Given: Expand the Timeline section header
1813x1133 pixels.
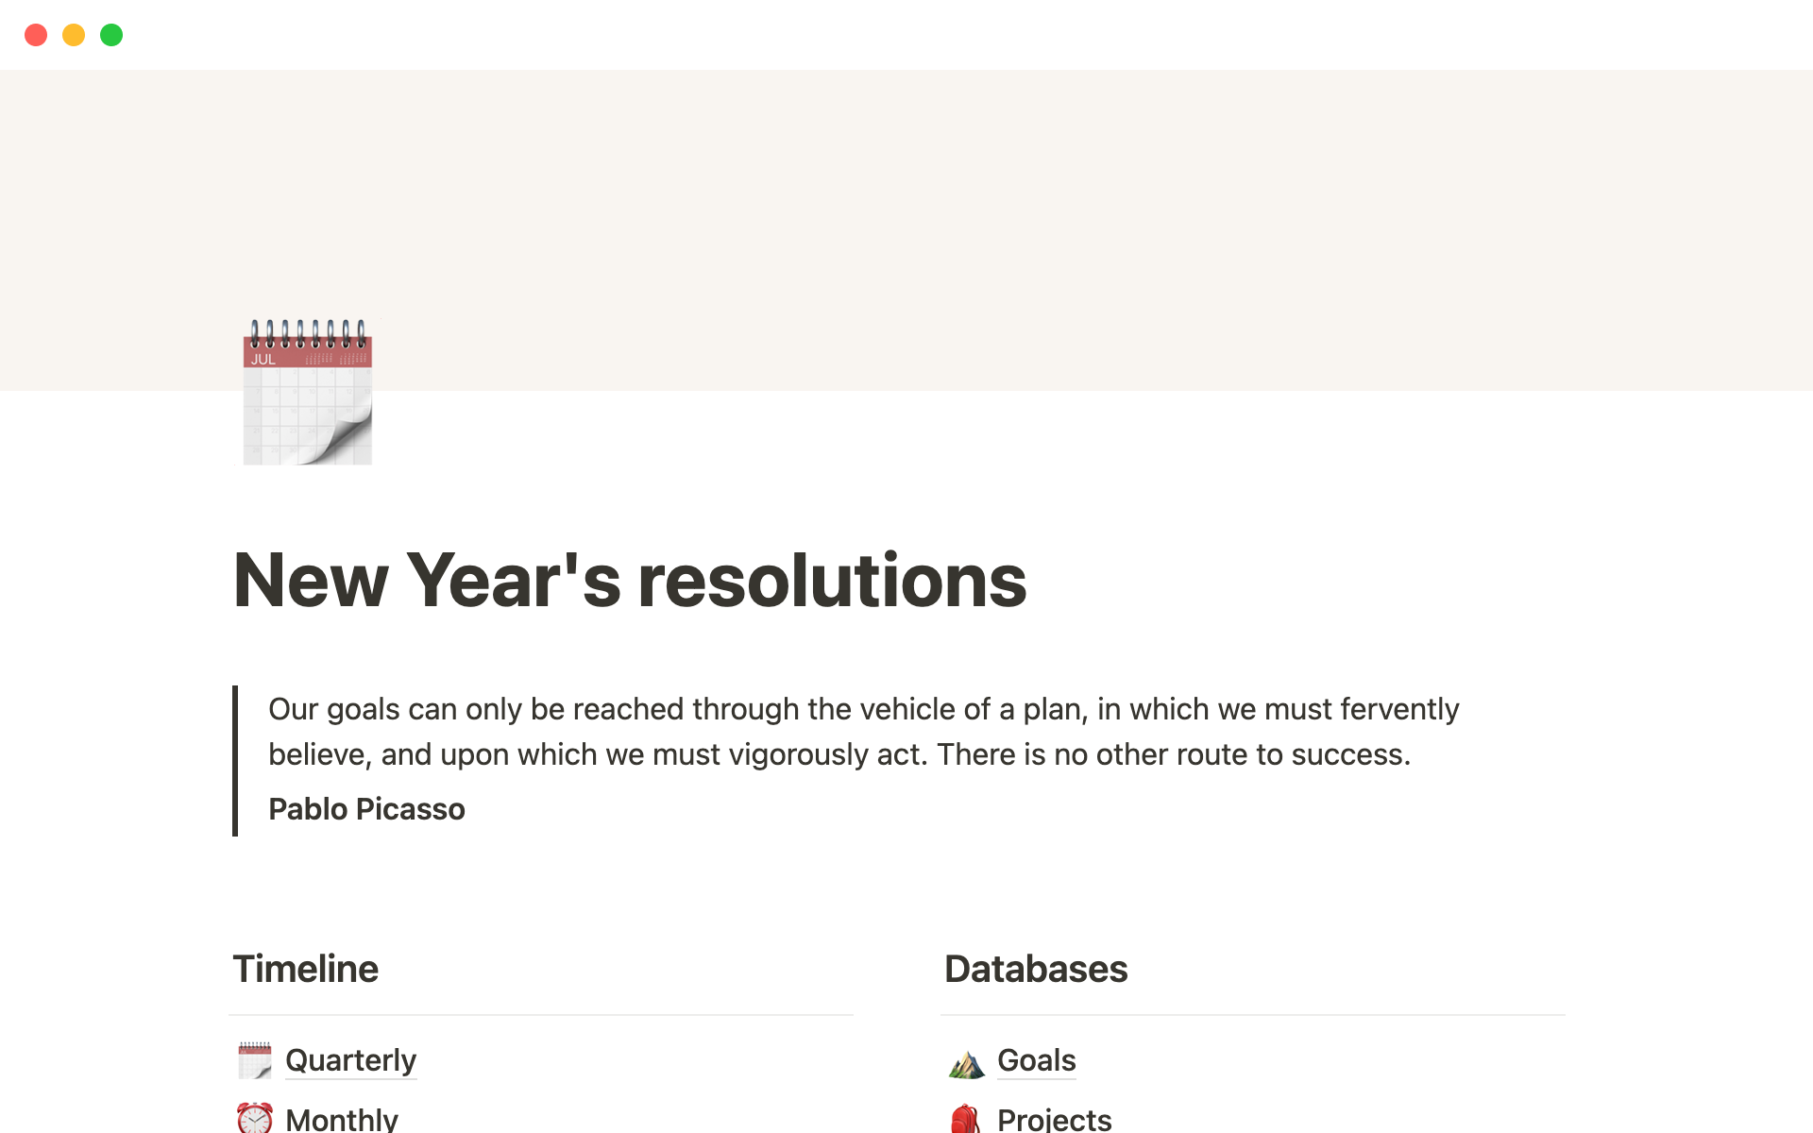Looking at the screenshot, I should pos(304,969).
